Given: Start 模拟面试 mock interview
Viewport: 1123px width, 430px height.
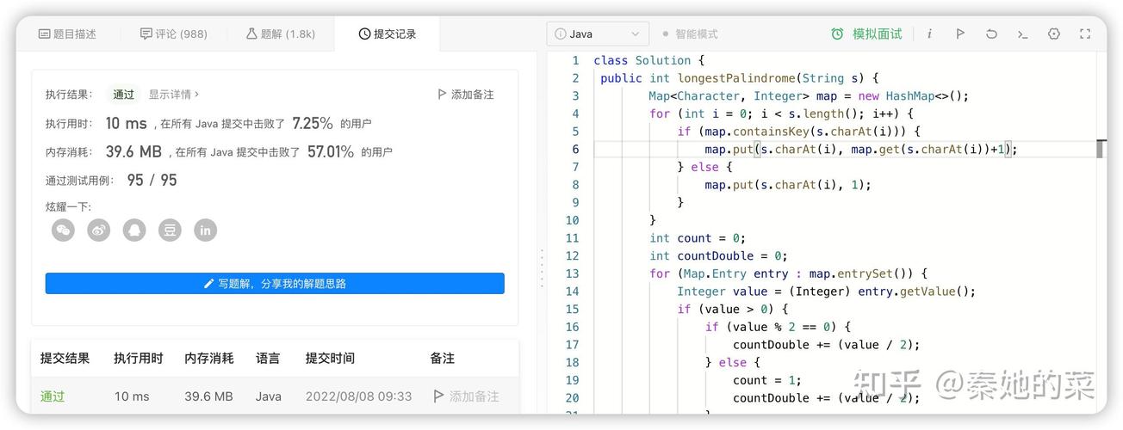Looking at the screenshot, I should [x=867, y=34].
